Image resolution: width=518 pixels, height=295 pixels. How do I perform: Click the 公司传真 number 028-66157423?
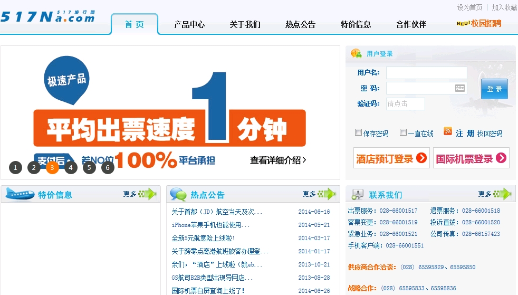pyautogui.click(x=481, y=234)
